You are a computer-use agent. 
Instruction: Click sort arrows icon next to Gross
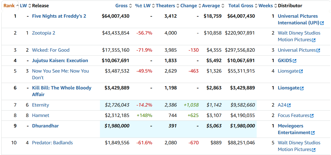click(131, 6)
